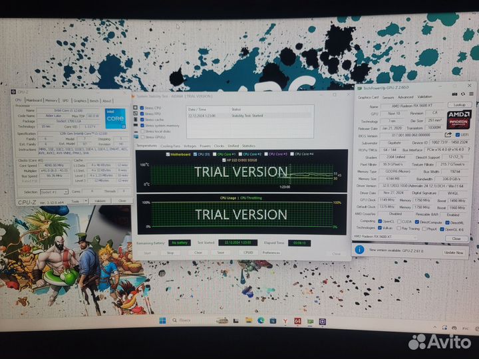Toggle Stress system memory checkbox
479x359 pixels.
142,125
